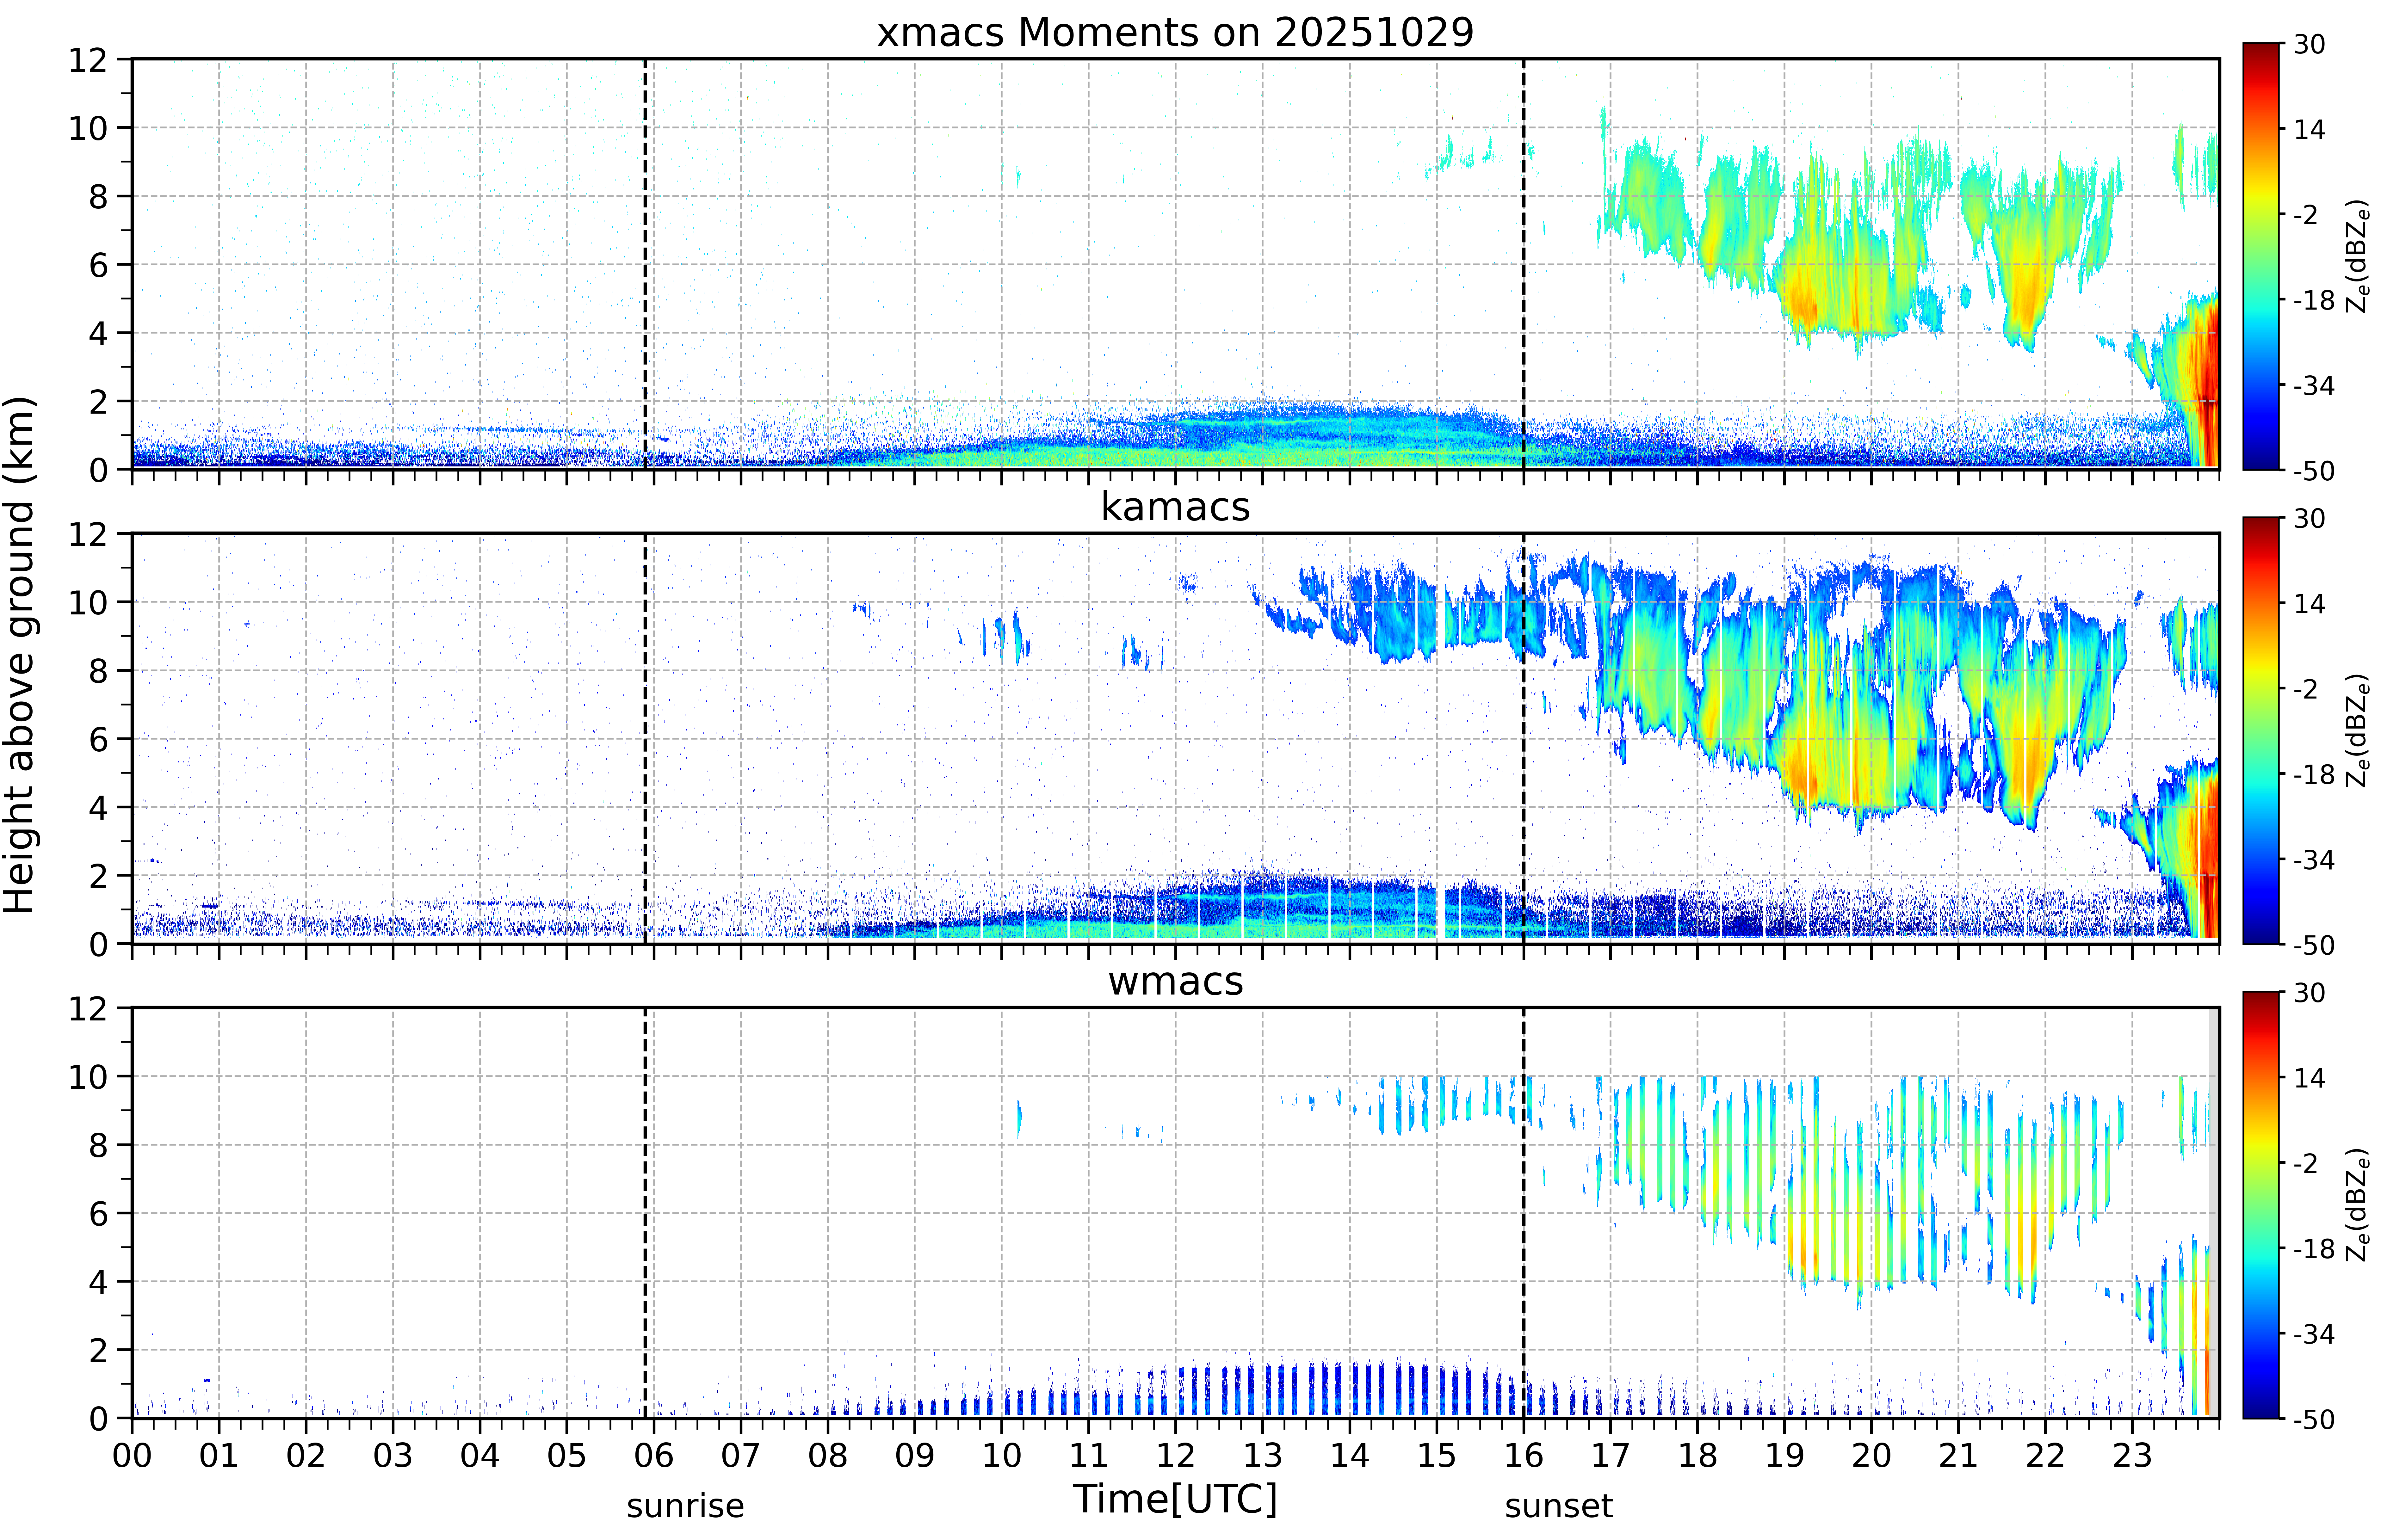Click the "6" height tick of the wmacs panel
This screenshot has height=1540, width=2387.
98,1214
